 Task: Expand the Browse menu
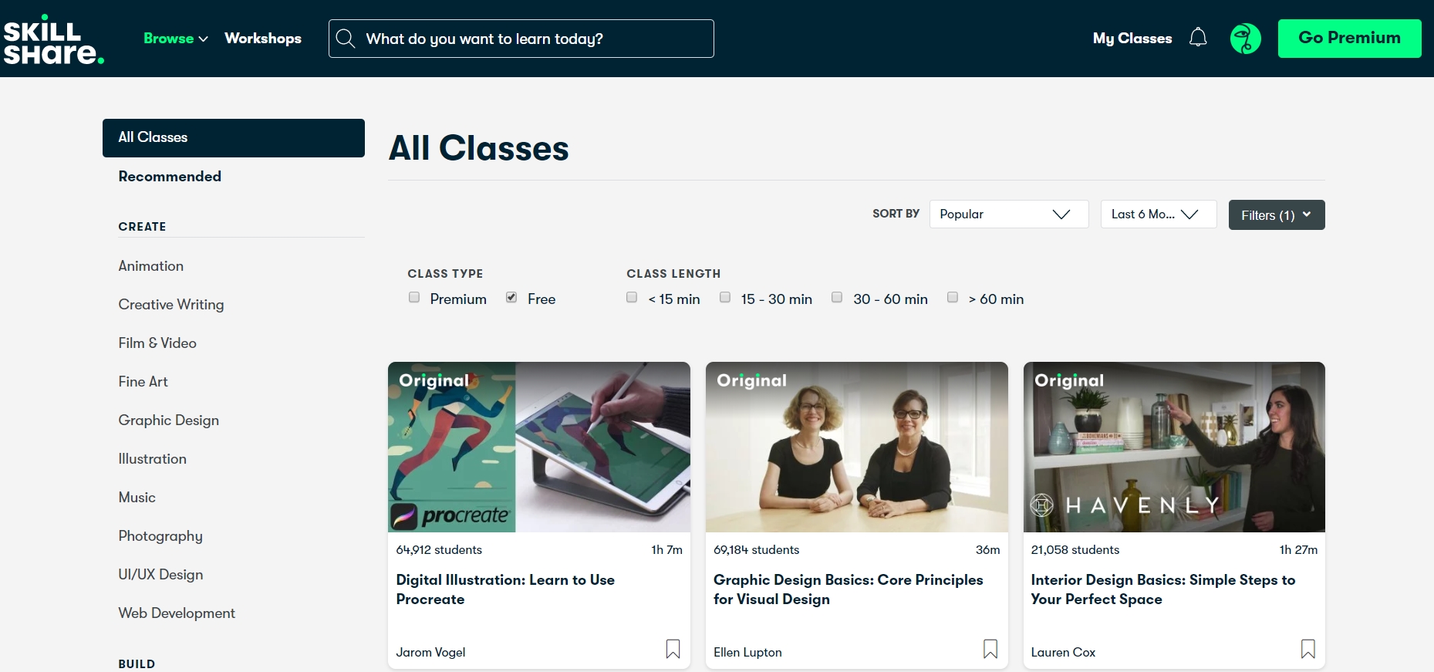176,39
